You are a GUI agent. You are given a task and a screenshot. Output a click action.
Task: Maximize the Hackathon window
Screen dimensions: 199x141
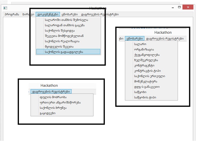(179, 7)
